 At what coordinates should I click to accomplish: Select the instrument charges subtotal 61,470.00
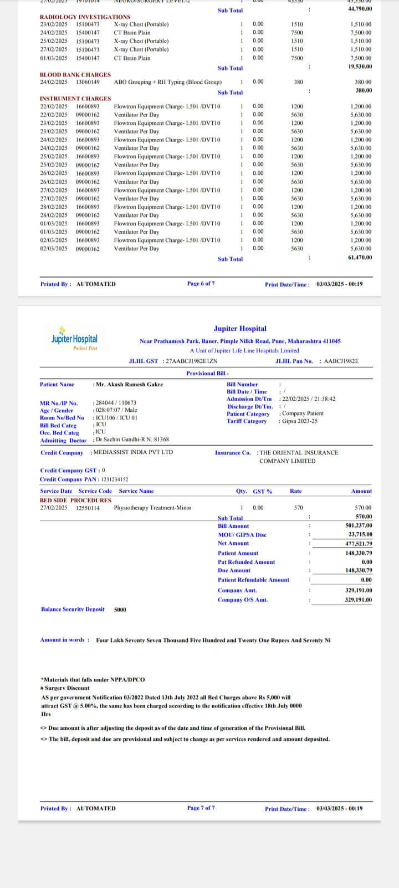click(x=360, y=258)
